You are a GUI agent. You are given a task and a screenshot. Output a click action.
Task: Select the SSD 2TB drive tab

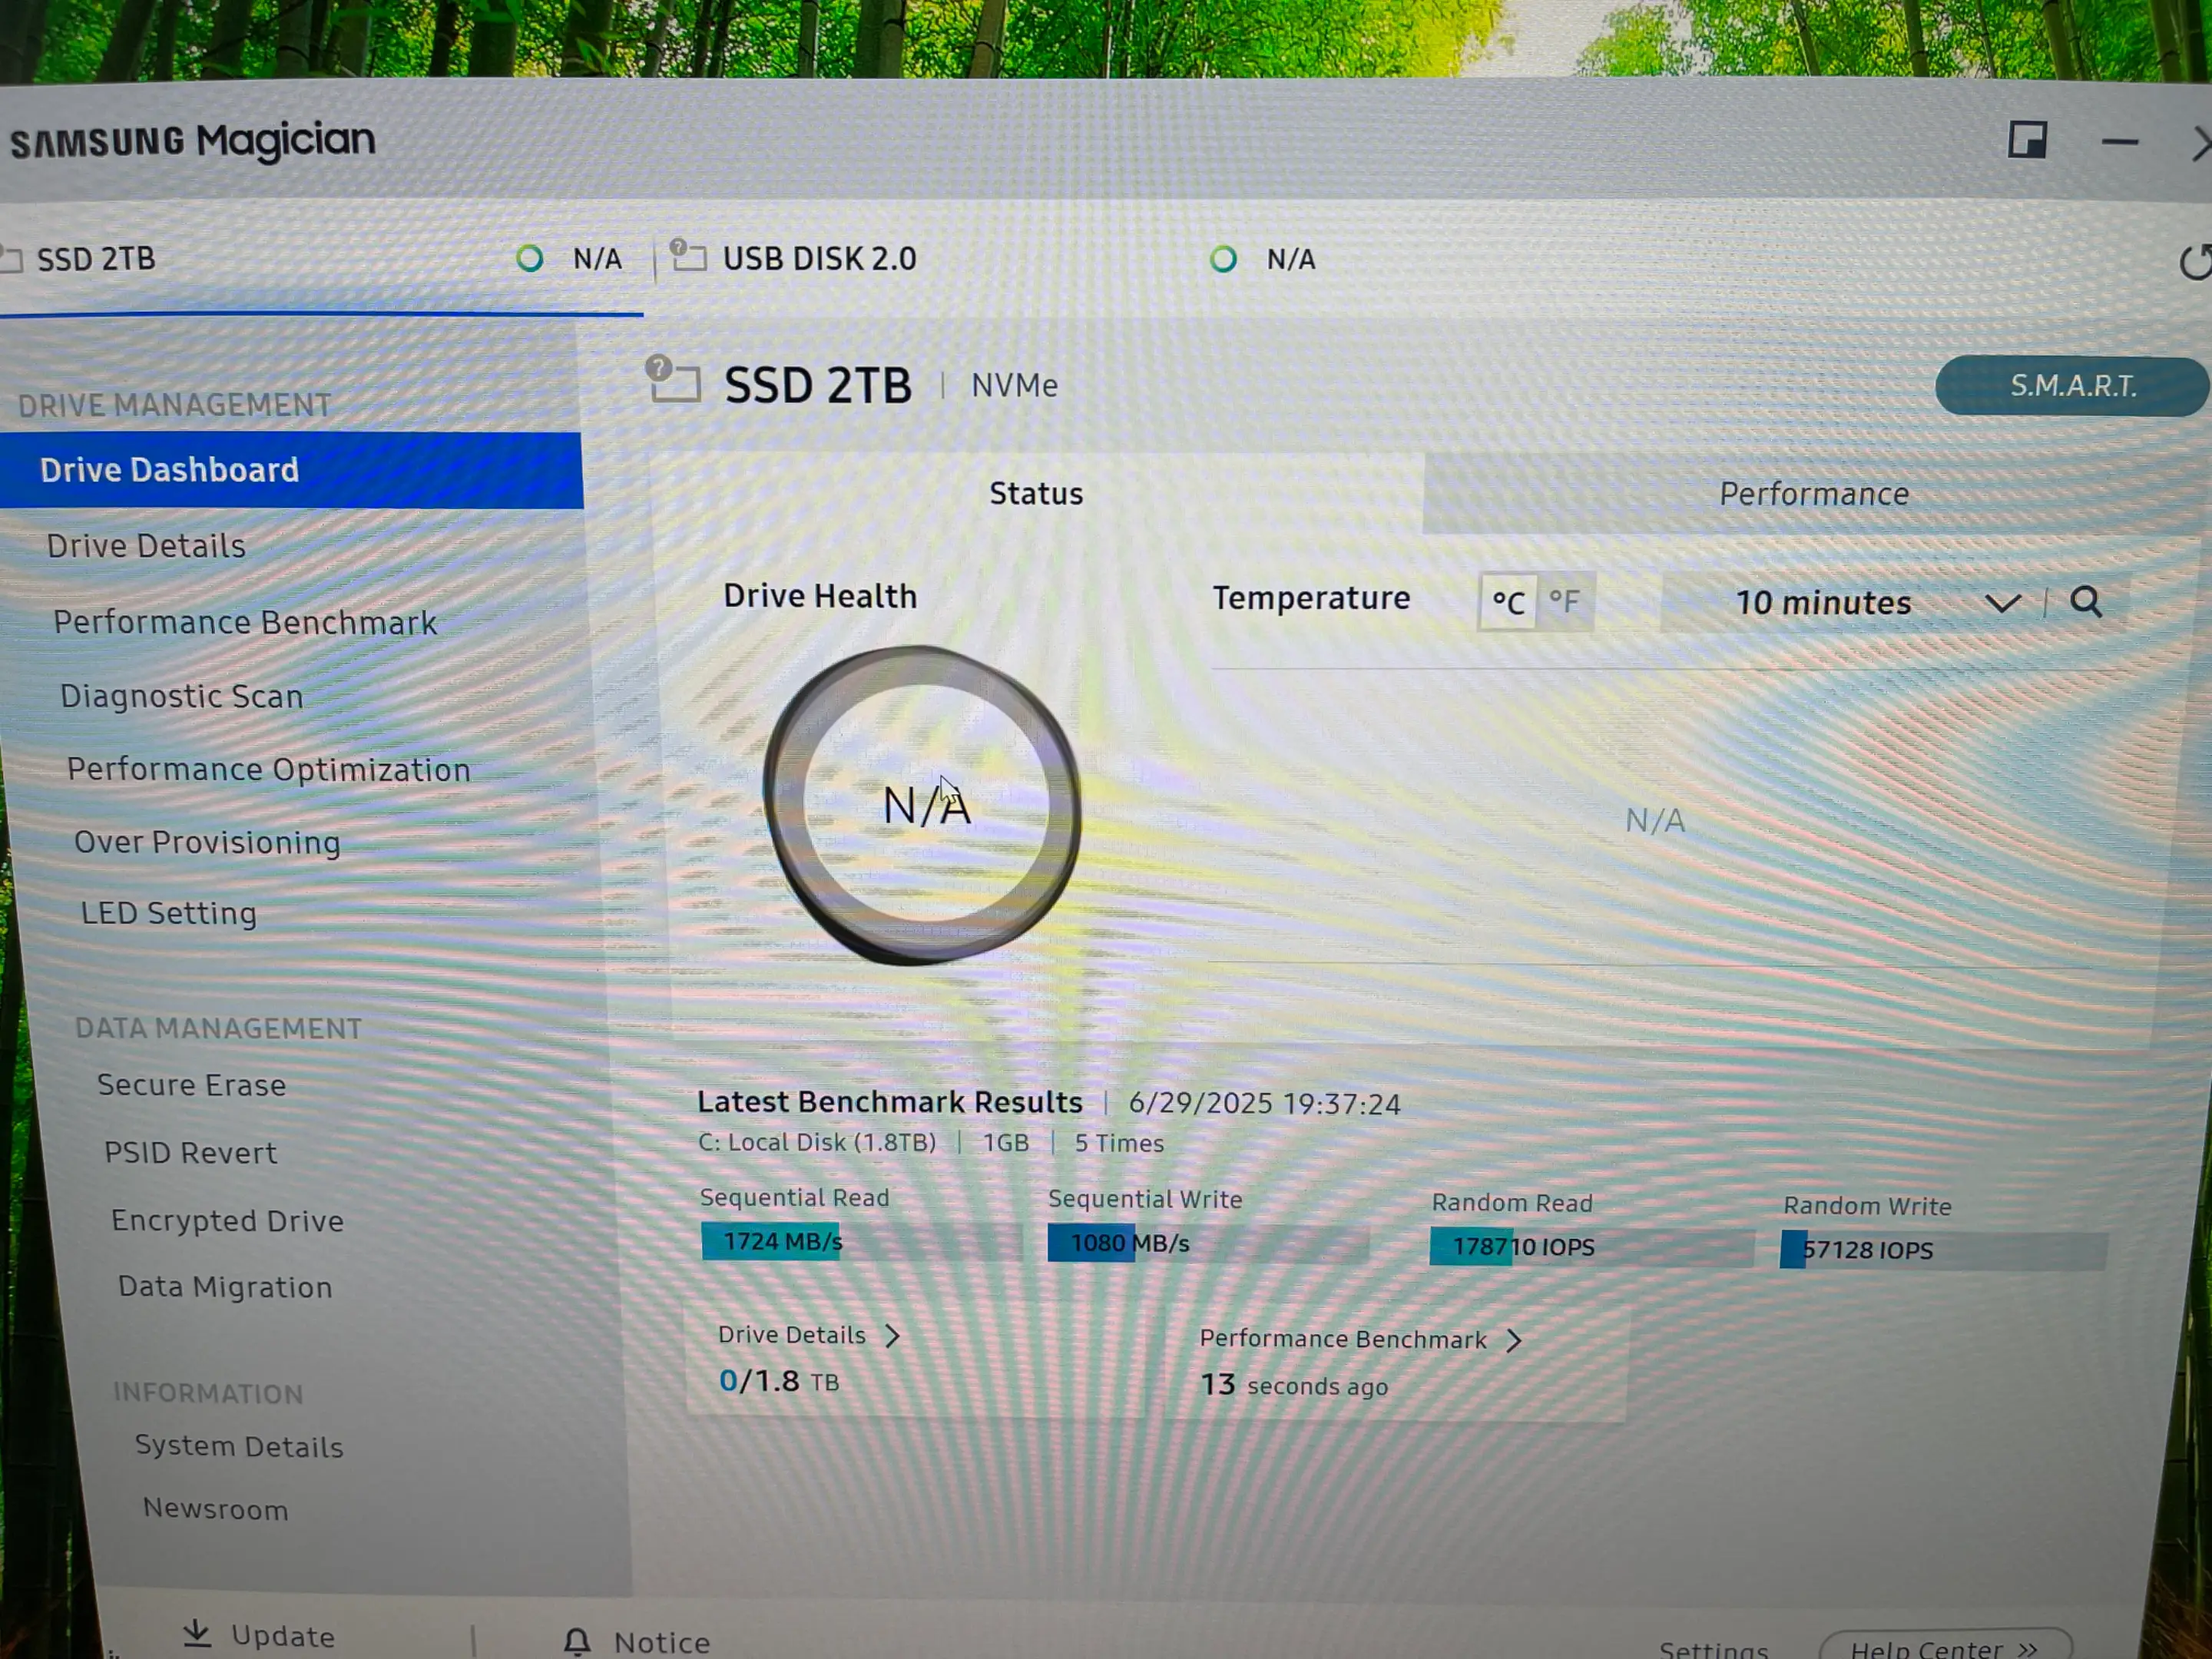click(x=320, y=259)
